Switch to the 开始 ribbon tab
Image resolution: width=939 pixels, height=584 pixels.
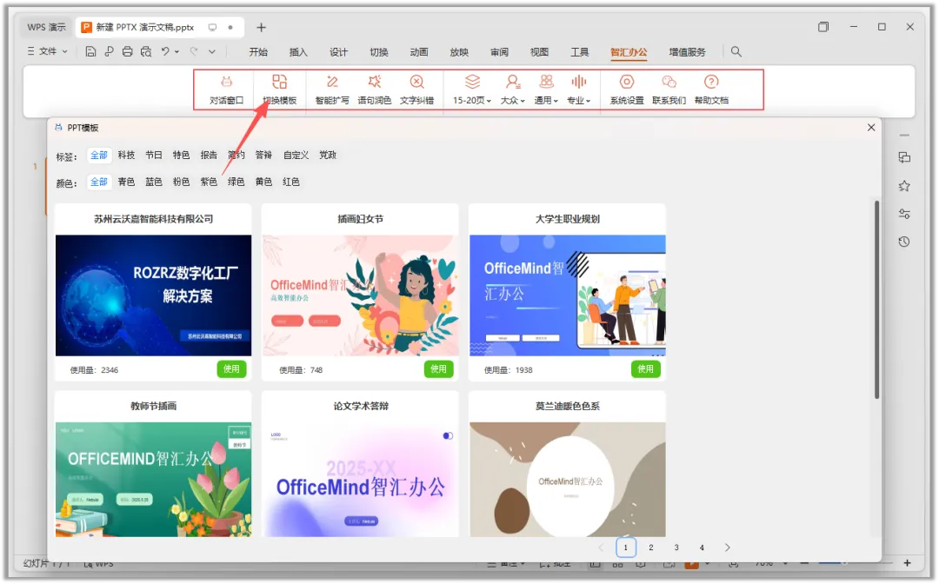pos(258,53)
